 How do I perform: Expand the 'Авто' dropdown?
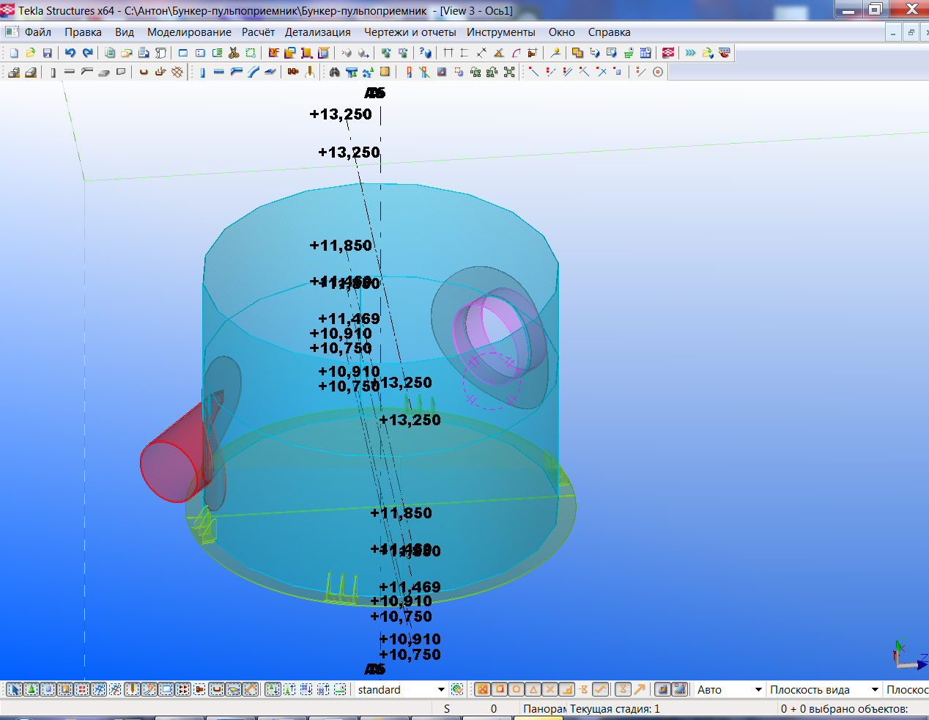click(758, 689)
